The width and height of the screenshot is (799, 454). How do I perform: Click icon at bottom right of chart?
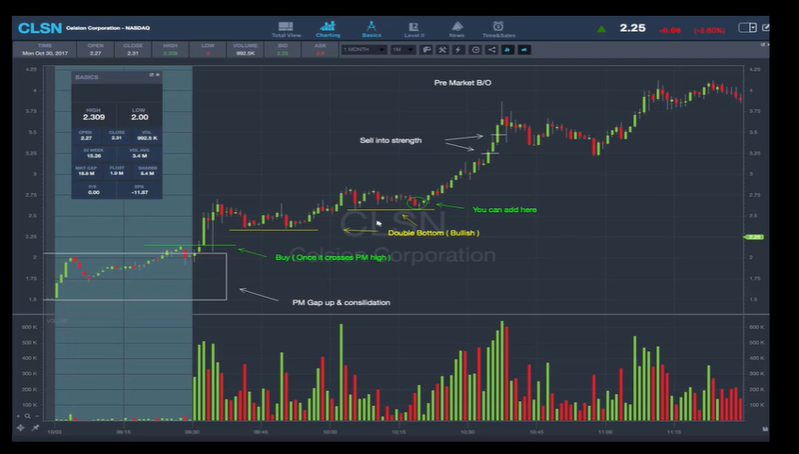pos(765,429)
